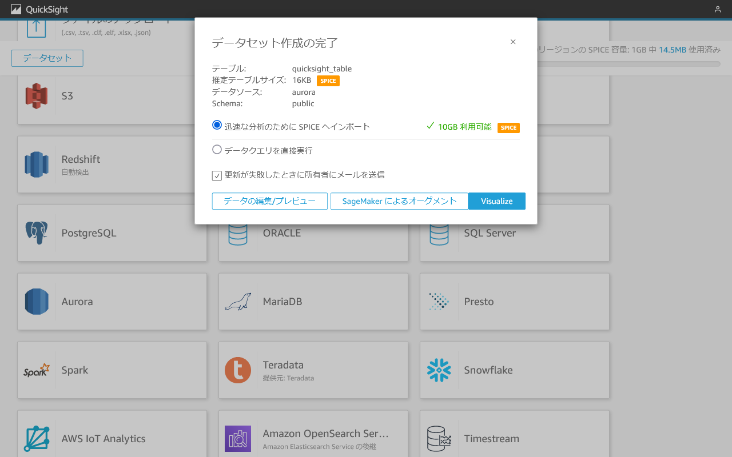Click the quicksight_table table name
732x457 pixels.
click(x=322, y=69)
